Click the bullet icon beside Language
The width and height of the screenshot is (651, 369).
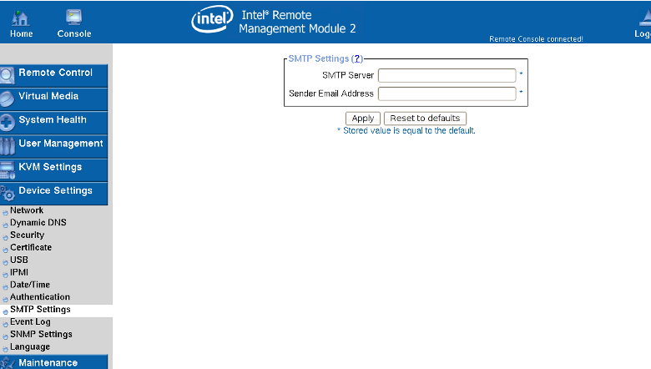tap(5, 349)
